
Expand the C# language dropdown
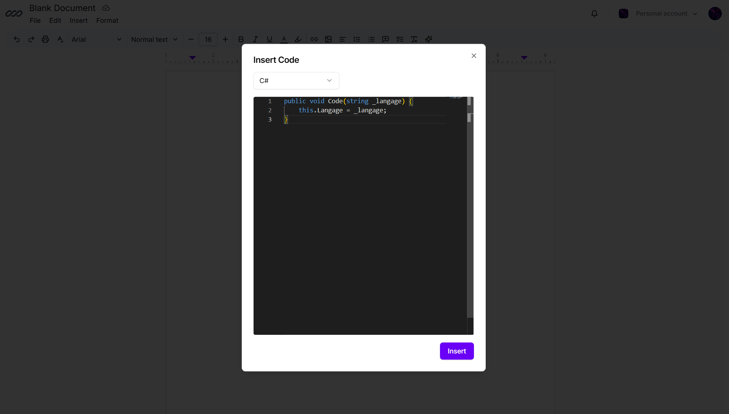(296, 81)
